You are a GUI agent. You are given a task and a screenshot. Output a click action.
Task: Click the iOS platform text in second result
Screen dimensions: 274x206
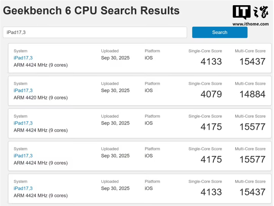[x=149, y=91]
